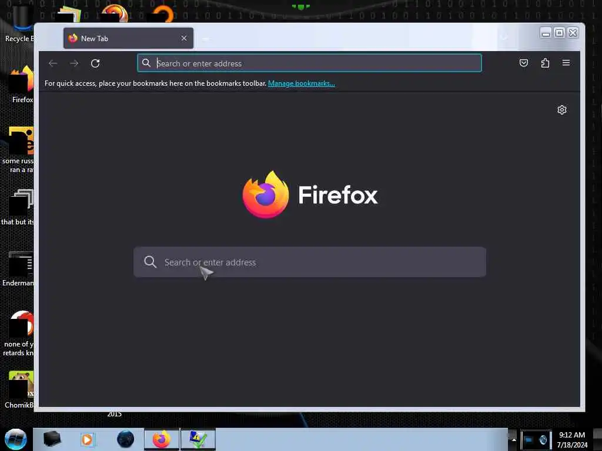Open Firefox from the taskbar

pos(162,439)
